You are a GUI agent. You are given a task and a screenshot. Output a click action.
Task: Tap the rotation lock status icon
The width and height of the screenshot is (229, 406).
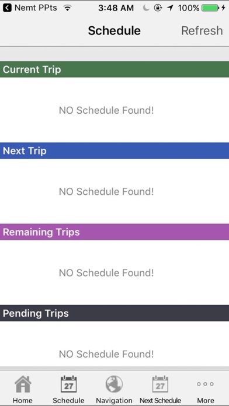(158, 8)
